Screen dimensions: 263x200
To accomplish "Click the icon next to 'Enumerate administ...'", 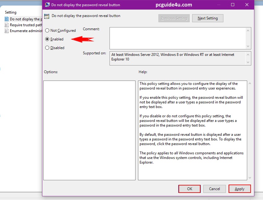I will pos(6,31).
